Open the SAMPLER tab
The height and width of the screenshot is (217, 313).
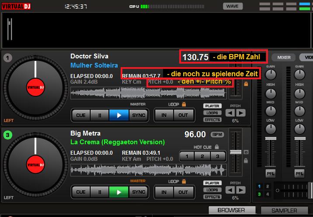284,210
